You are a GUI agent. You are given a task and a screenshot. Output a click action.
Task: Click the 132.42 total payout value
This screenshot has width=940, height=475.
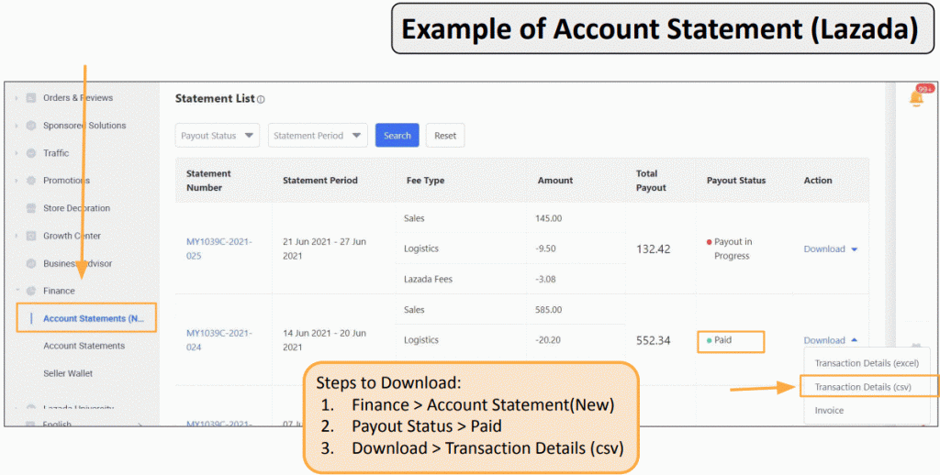[x=654, y=249]
